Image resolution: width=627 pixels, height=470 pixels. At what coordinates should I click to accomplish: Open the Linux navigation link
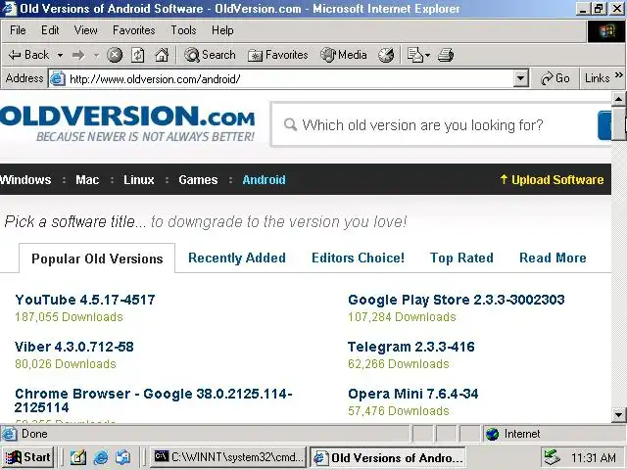138,180
